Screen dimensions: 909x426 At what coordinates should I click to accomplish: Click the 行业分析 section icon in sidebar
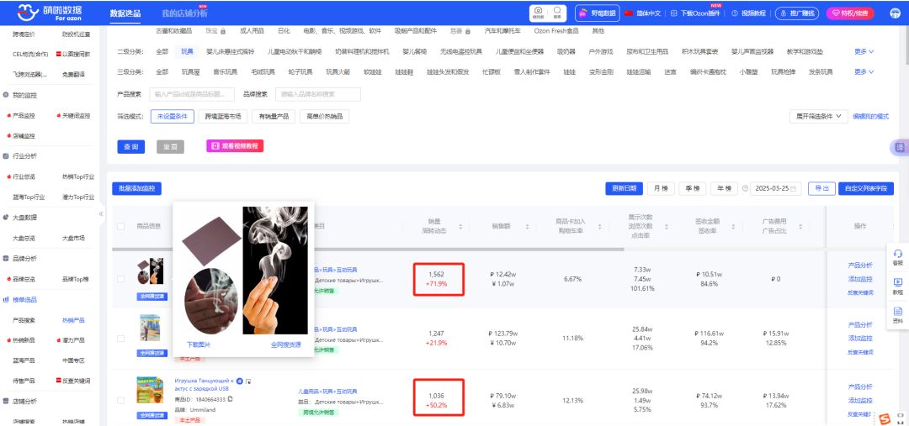pos(6,156)
